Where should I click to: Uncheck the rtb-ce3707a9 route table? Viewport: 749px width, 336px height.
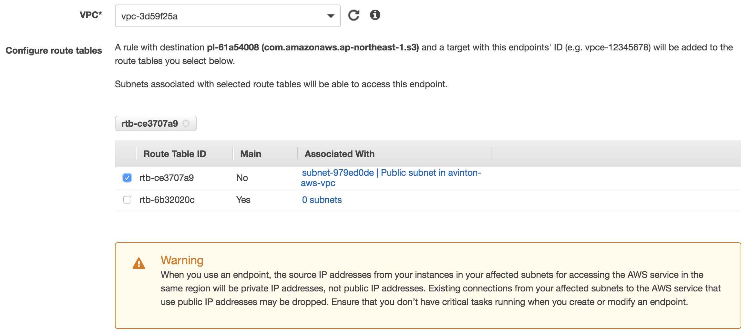click(x=127, y=178)
